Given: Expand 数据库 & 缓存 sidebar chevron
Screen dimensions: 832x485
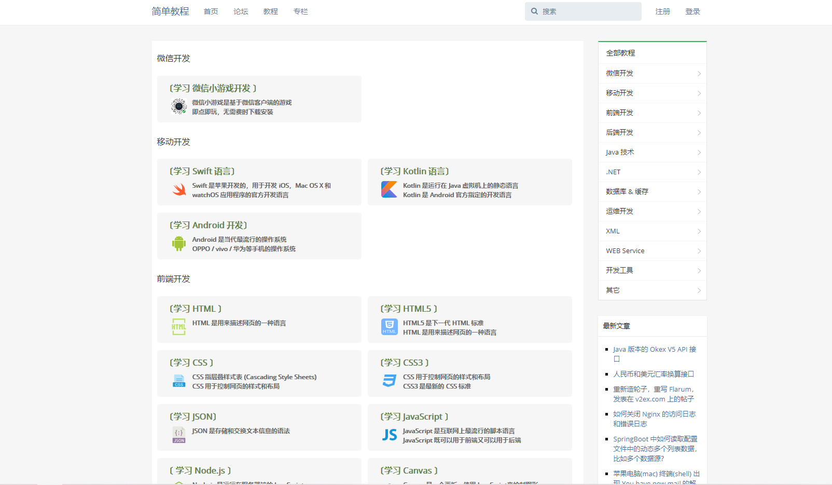Looking at the screenshot, I should tap(699, 192).
